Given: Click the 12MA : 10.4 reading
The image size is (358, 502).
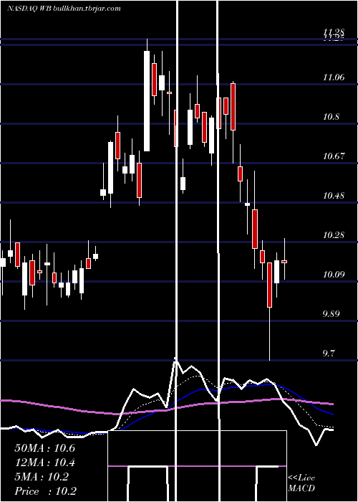Looking at the screenshot, I should 44,463.
